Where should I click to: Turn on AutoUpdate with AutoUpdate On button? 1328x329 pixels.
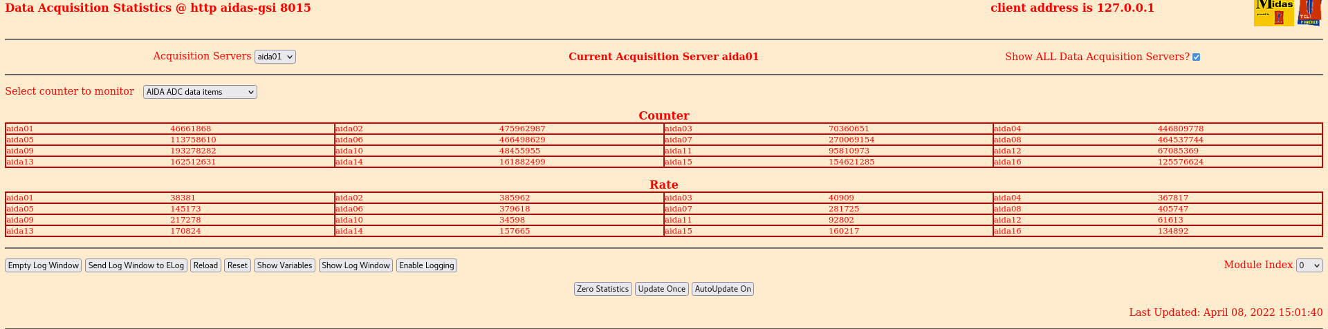point(723,289)
